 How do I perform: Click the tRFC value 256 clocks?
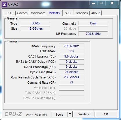pos(72,77)
